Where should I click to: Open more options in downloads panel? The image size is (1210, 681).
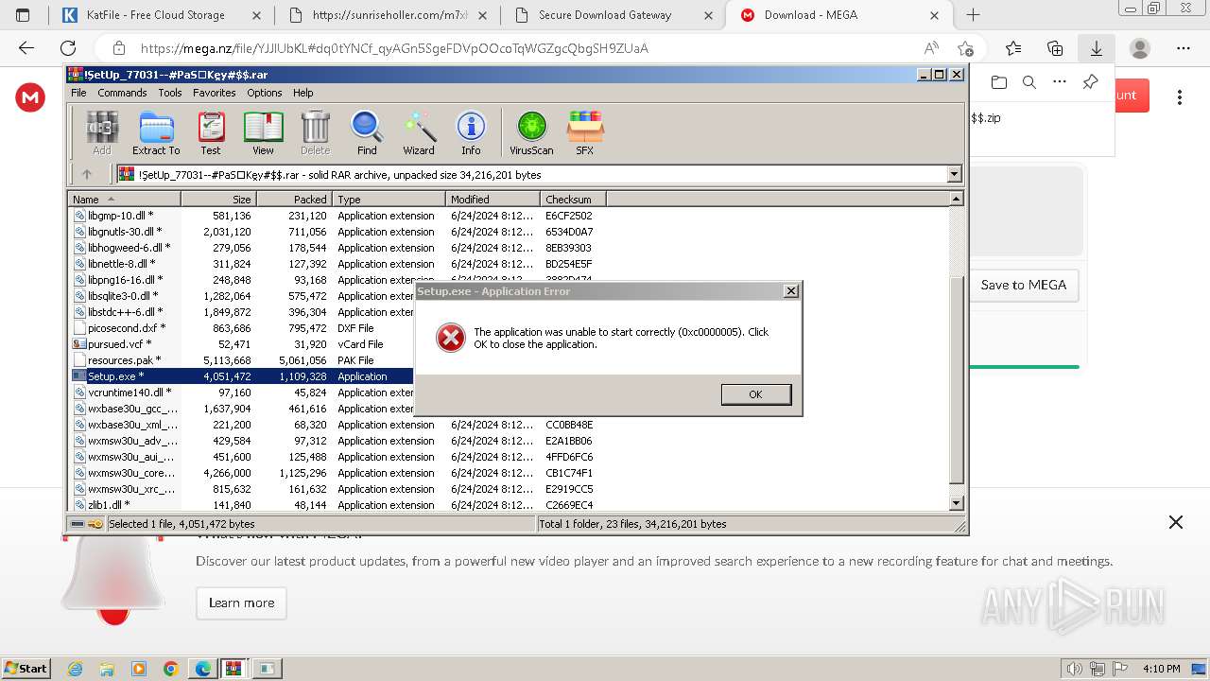click(x=1060, y=82)
